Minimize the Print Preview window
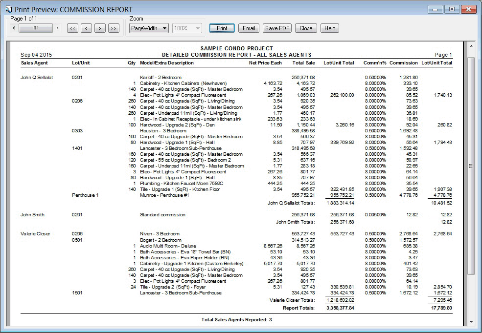This screenshot has height=333, width=482. [x=436, y=9]
